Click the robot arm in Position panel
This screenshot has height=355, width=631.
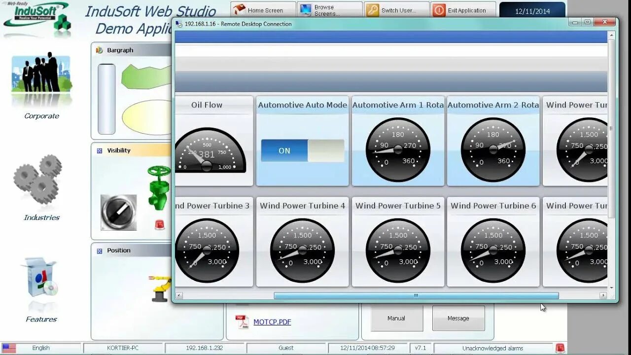[x=161, y=288]
